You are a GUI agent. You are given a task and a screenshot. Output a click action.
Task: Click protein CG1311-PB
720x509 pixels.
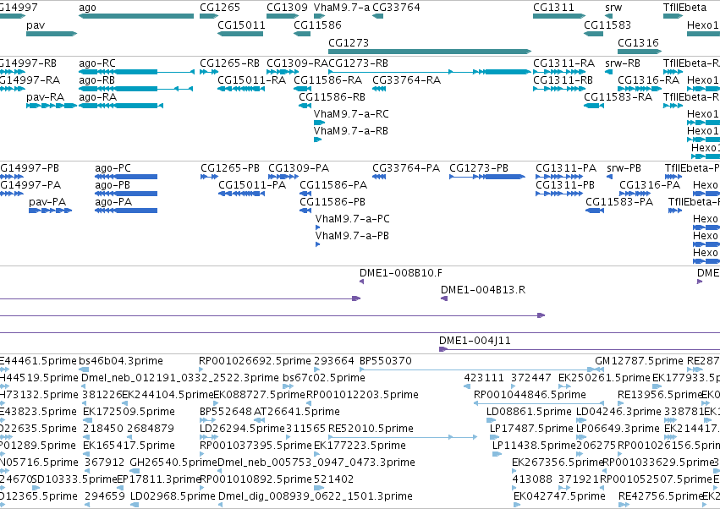565,185
